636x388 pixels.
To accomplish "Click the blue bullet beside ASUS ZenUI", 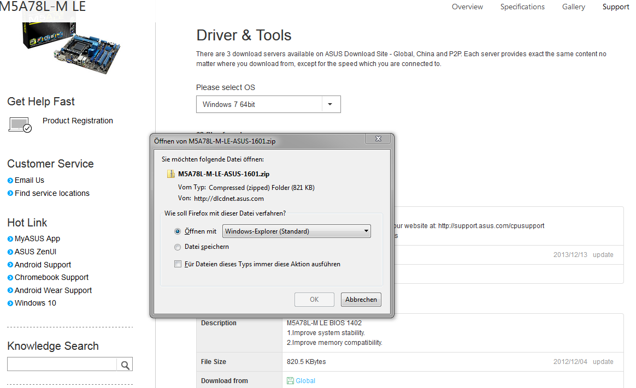I will [10, 252].
